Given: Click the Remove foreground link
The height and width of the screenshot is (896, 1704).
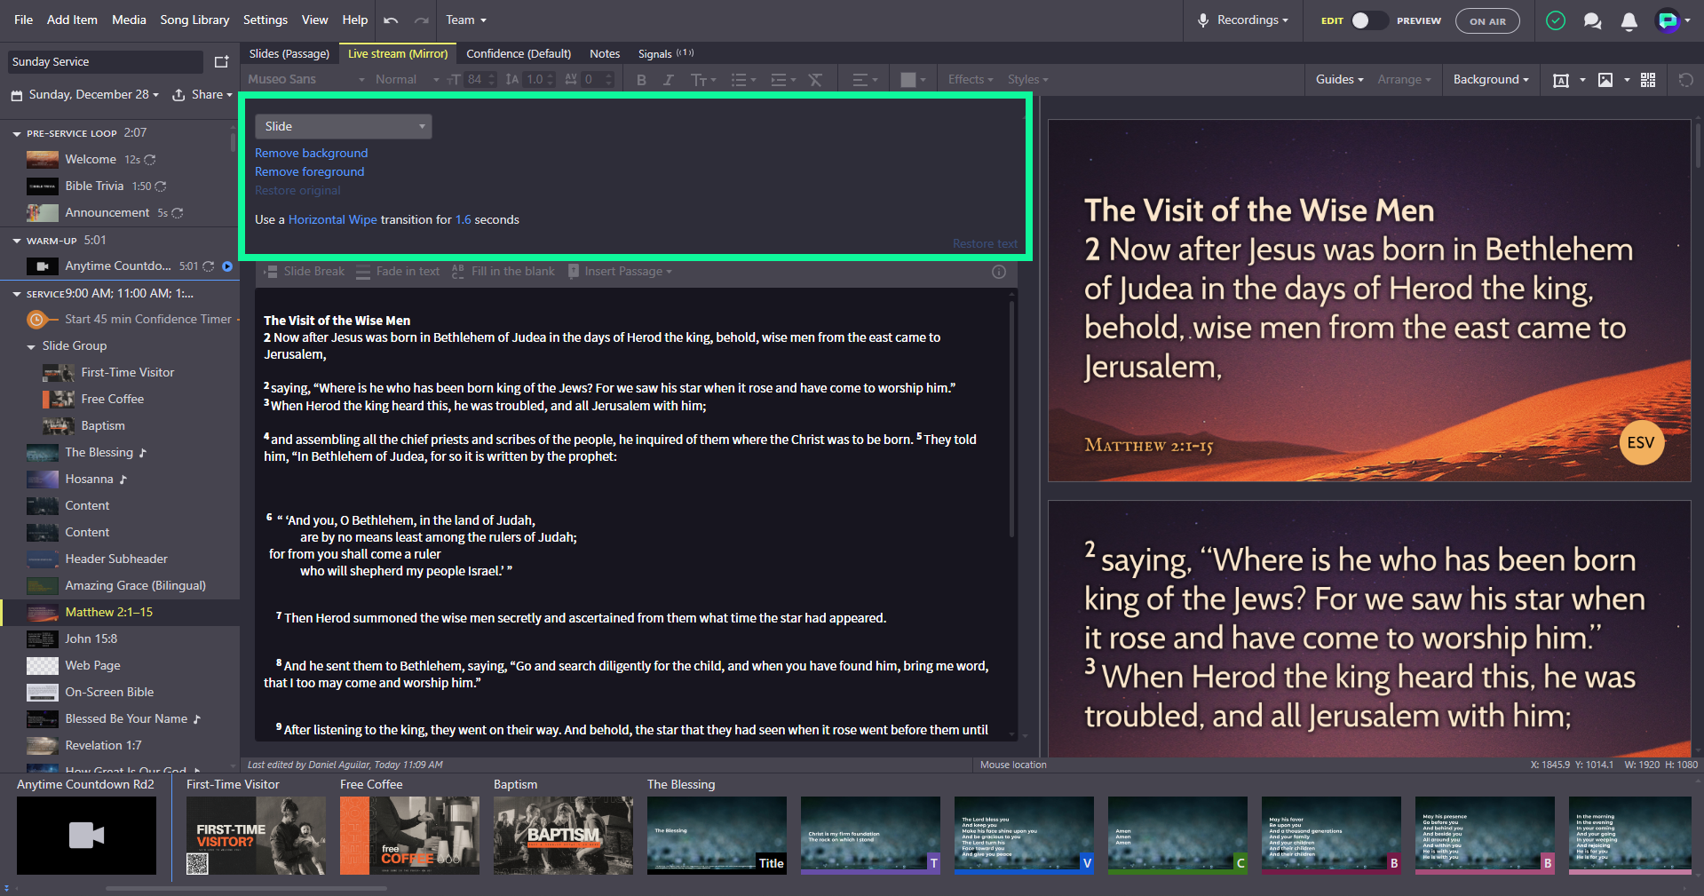Looking at the screenshot, I should (309, 172).
